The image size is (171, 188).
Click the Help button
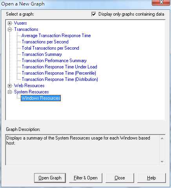[x=151, y=178]
